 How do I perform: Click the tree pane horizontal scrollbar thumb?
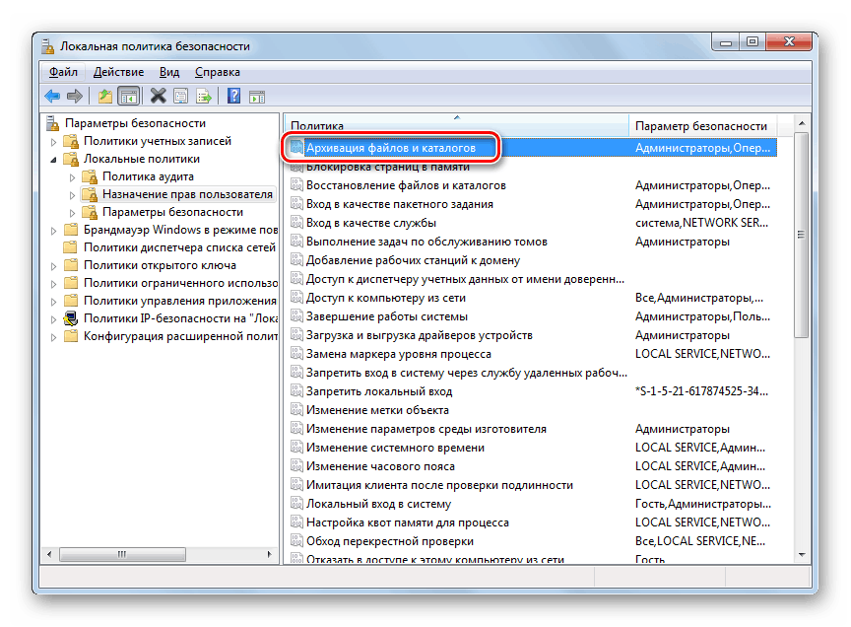click(x=122, y=555)
